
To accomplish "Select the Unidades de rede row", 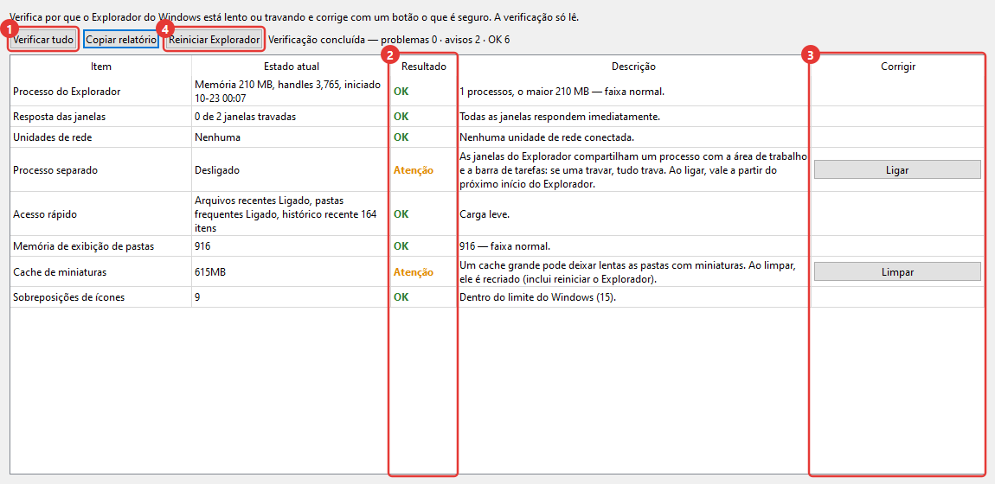I will (497, 137).
